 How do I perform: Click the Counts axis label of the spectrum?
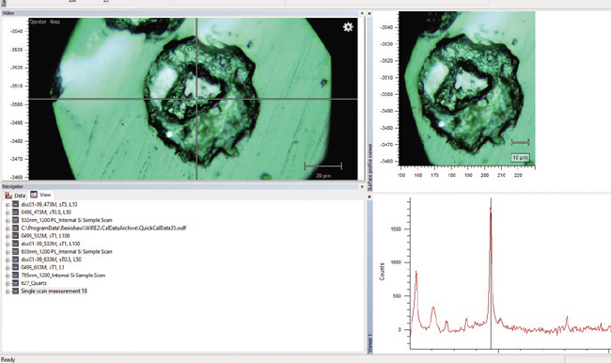(382, 272)
